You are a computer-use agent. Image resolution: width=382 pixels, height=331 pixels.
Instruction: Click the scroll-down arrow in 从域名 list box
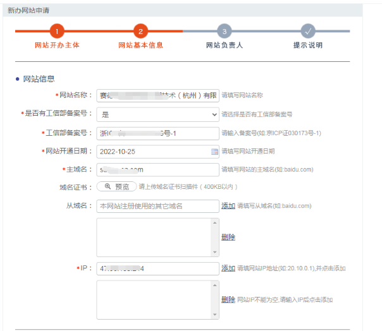point(215,251)
